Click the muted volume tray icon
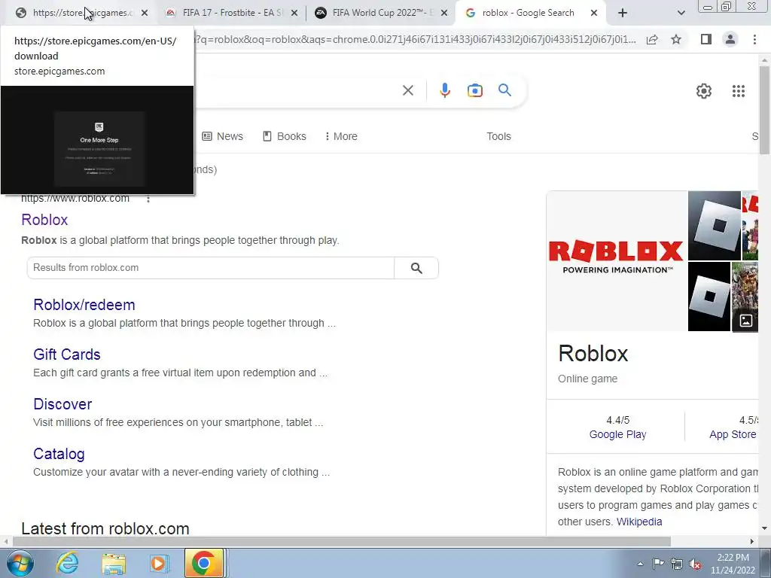The image size is (771, 578). [695, 564]
